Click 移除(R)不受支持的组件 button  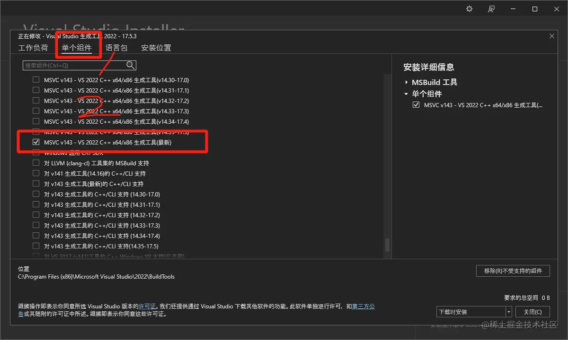[513, 271]
